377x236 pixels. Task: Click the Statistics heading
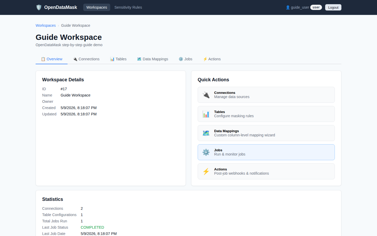53,199
